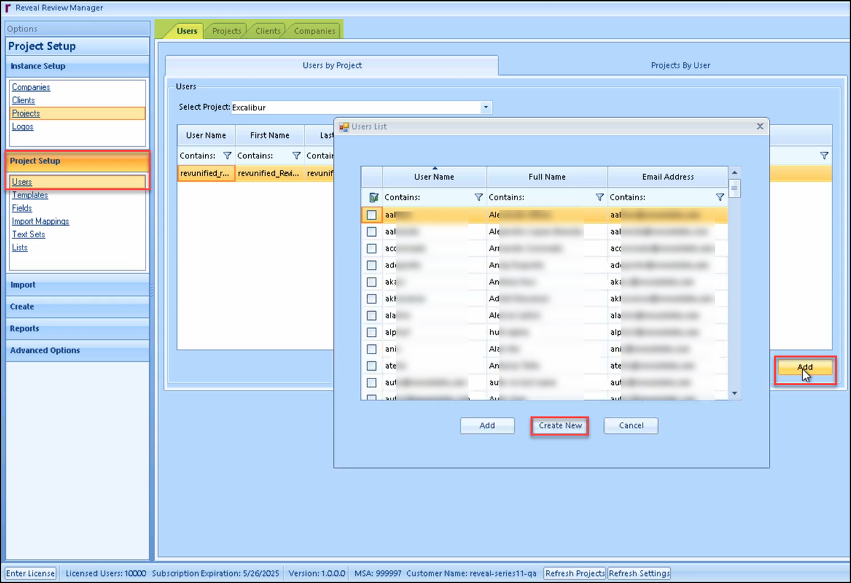Open the Companies link in Instance Setup
This screenshot has height=583, width=851.
point(31,87)
